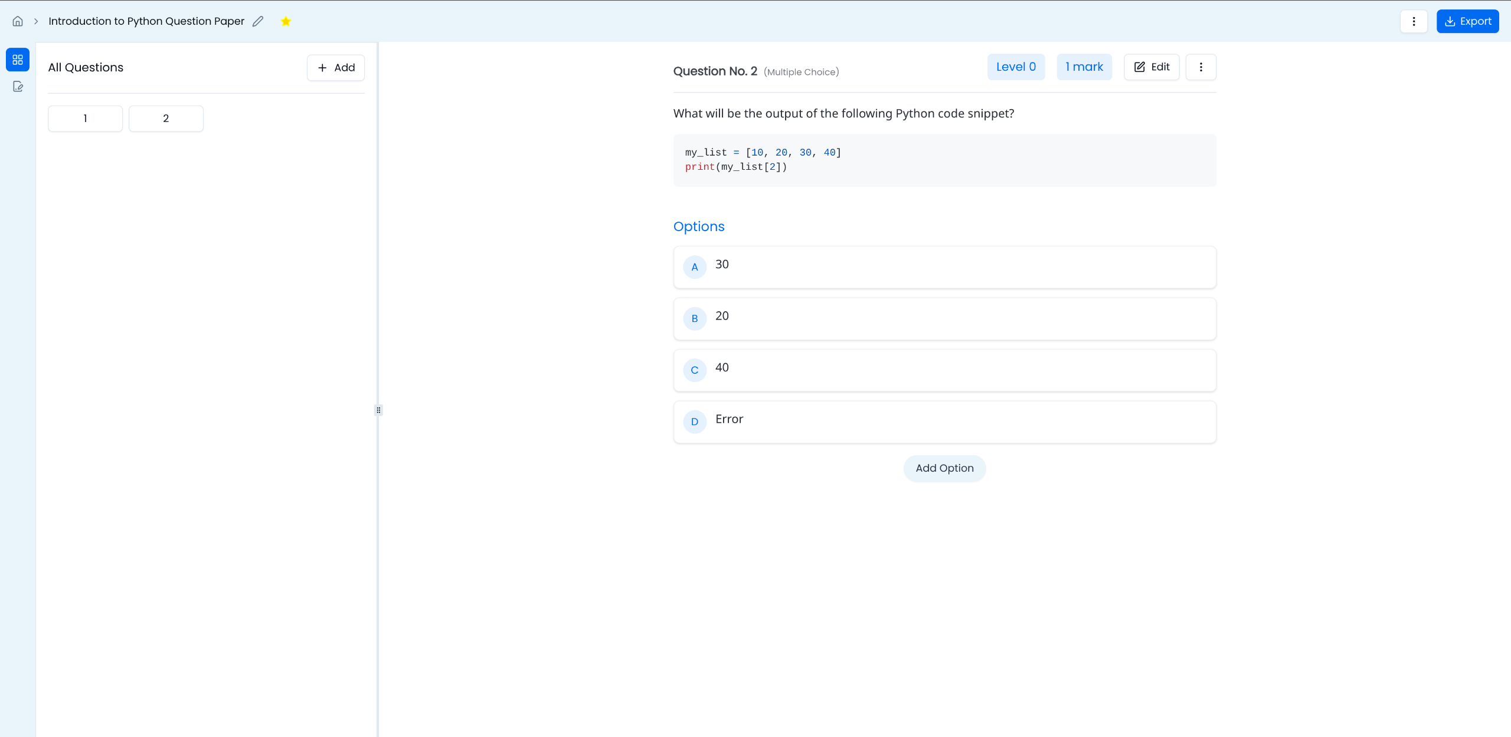
Task: Open question's three-dot options menu
Action: point(1201,67)
